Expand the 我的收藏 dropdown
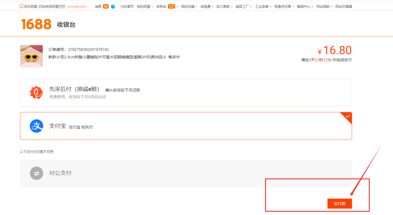Viewport: 393px width, 215px height. (x=189, y=6)
